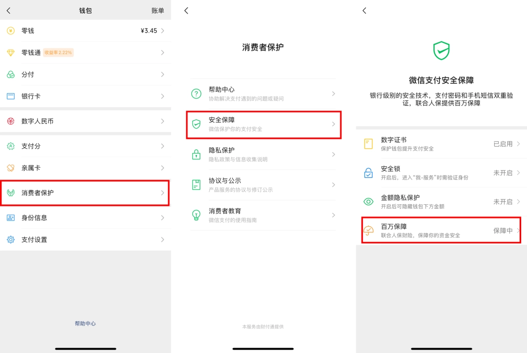Expand the 身份信息 row chevron
527x353 pixels.
point(162,217)
